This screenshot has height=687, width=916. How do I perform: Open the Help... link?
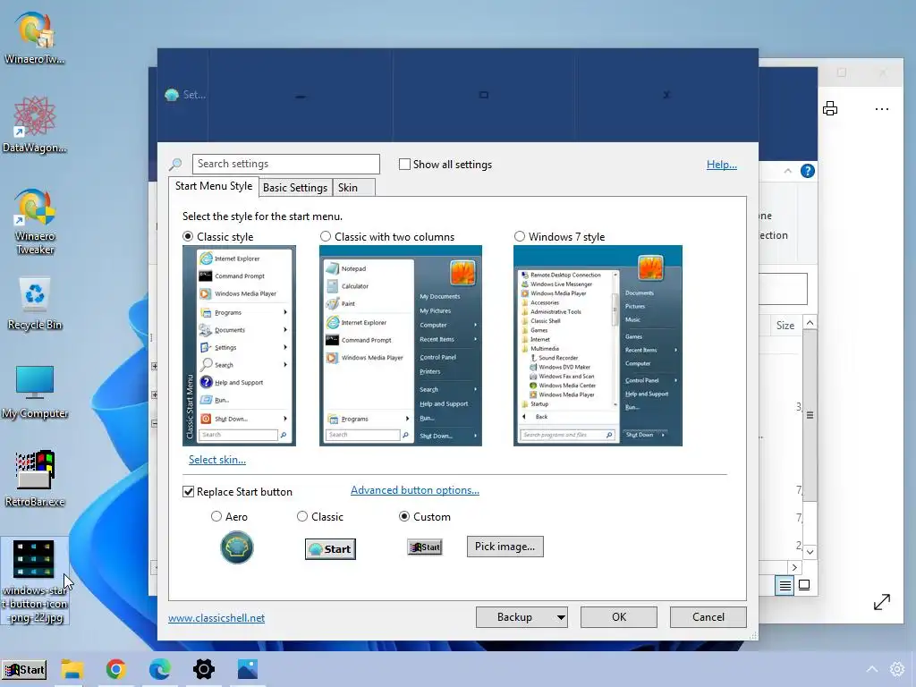click(722, 165)
